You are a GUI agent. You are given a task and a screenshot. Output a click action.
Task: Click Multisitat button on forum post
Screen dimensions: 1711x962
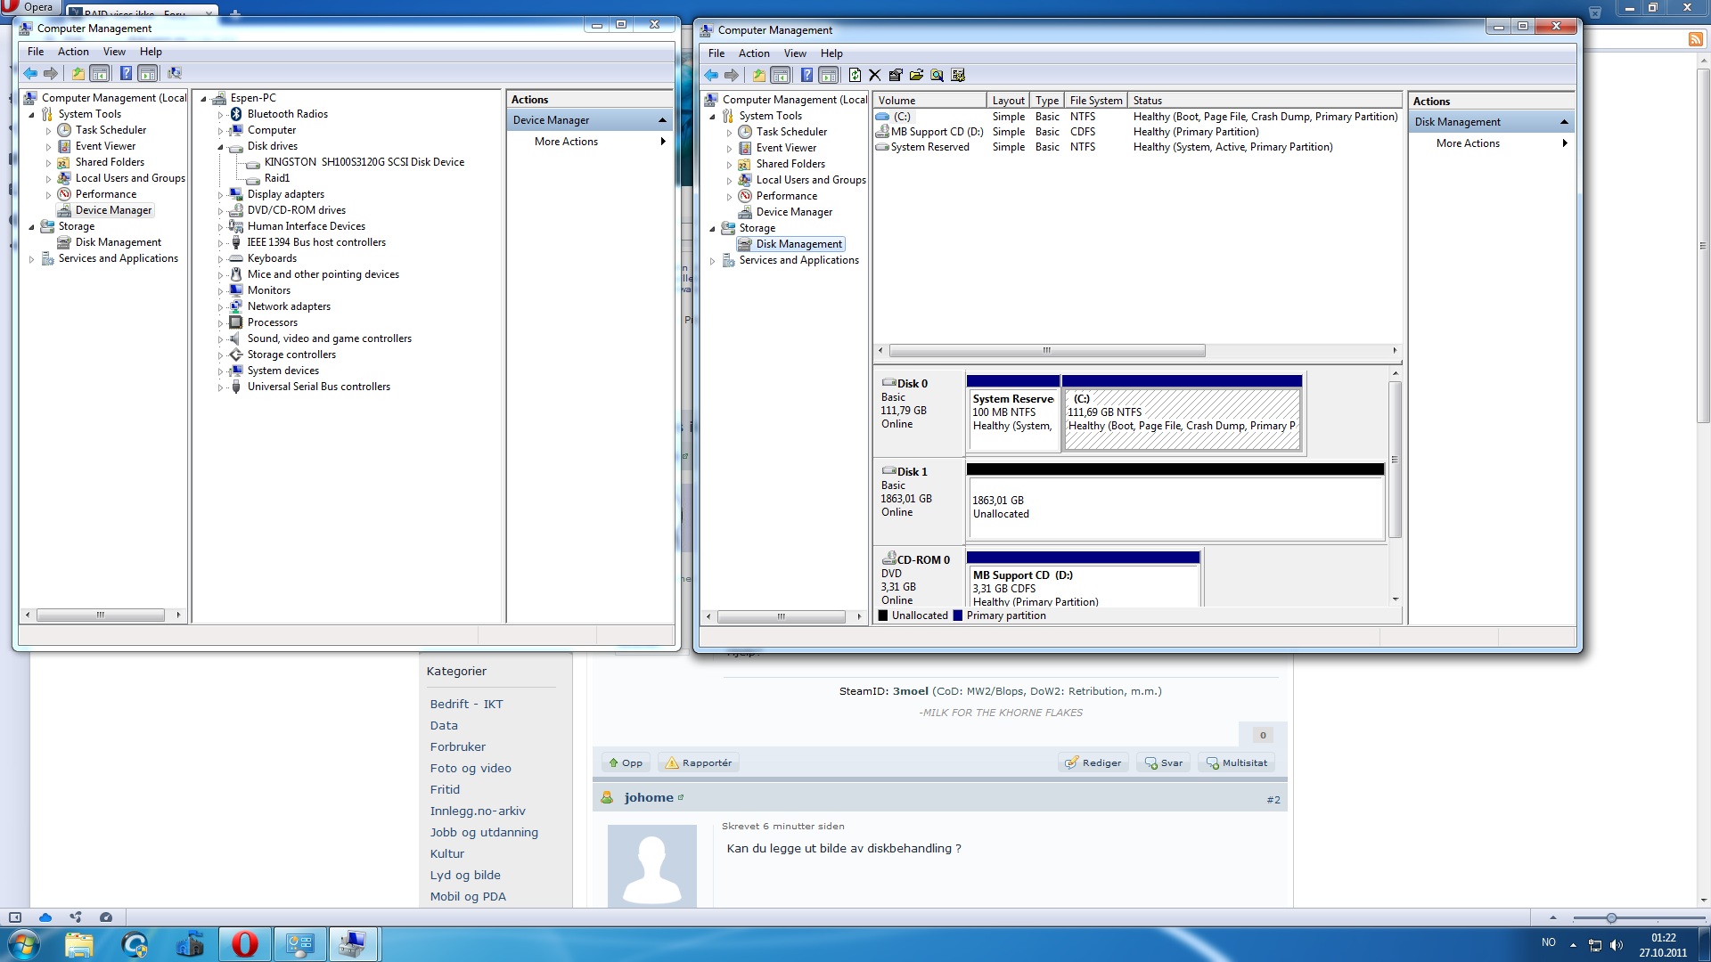coord(1236,763)
